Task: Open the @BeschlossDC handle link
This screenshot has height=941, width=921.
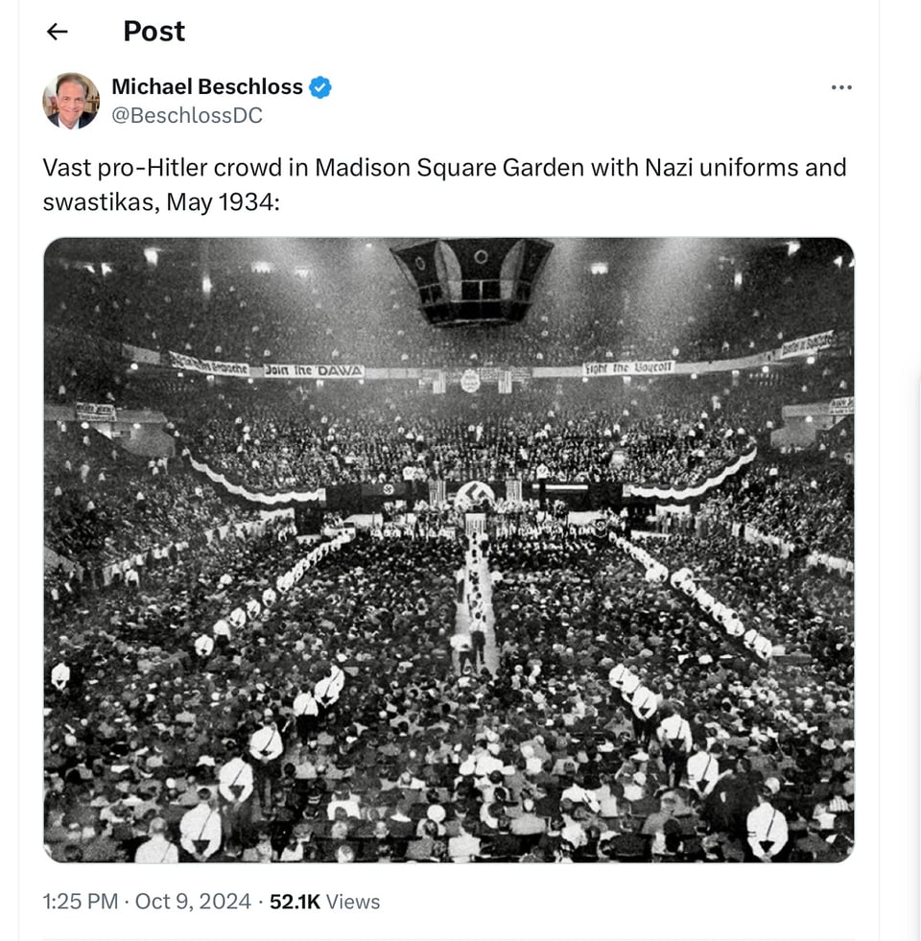Action: pos(187,115)
